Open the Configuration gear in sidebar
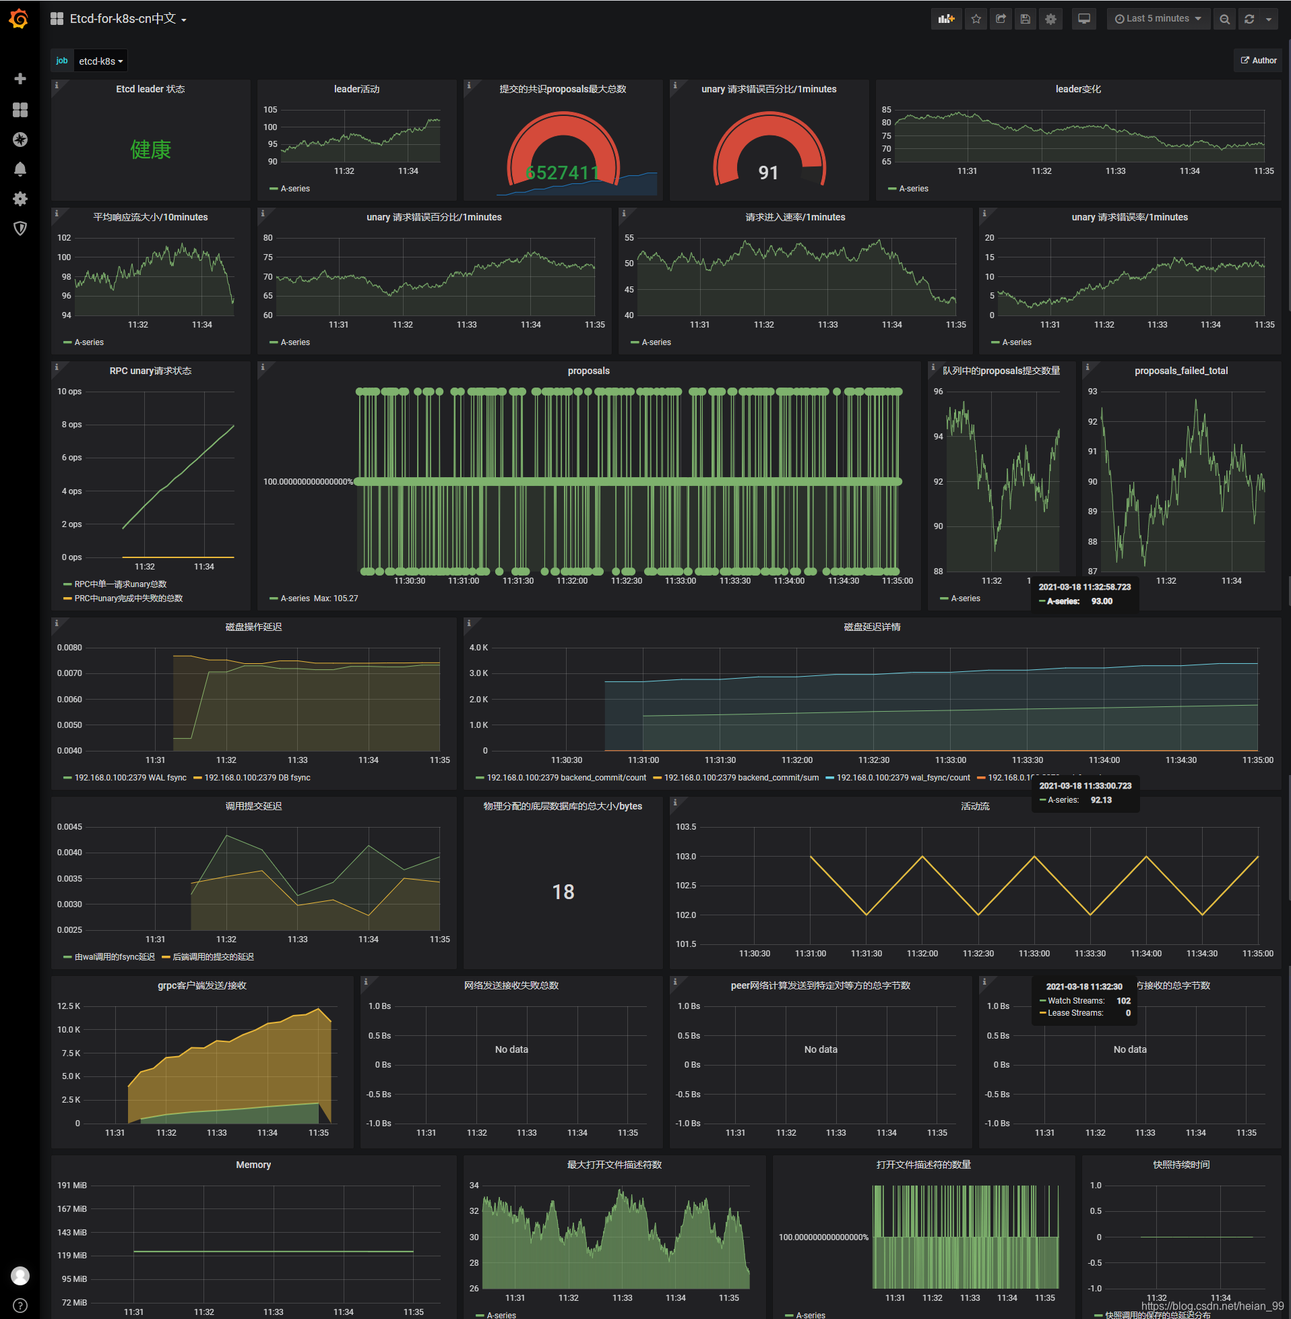The image size is (1291, 1319). (20, 199)
